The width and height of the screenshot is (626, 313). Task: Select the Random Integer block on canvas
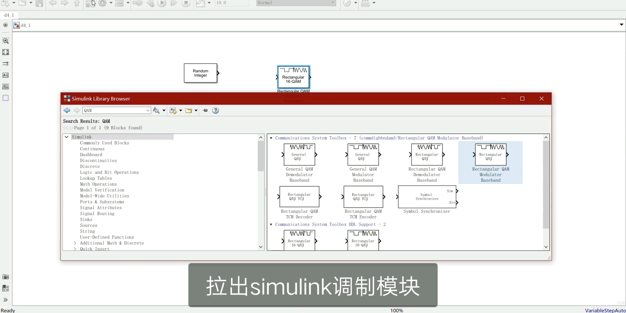201,73
